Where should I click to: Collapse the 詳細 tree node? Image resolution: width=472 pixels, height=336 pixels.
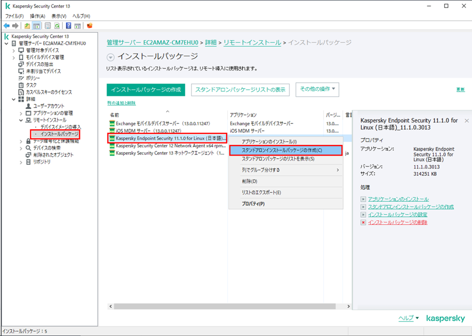coord(14,99)
